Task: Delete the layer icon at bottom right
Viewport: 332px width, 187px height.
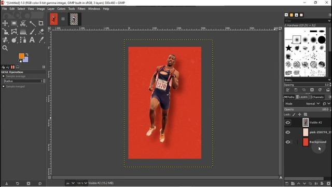Action: (x=328, y=183)
